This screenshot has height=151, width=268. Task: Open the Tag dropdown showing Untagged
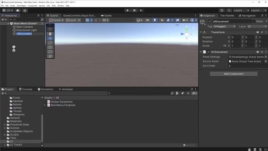pos(224,26)
